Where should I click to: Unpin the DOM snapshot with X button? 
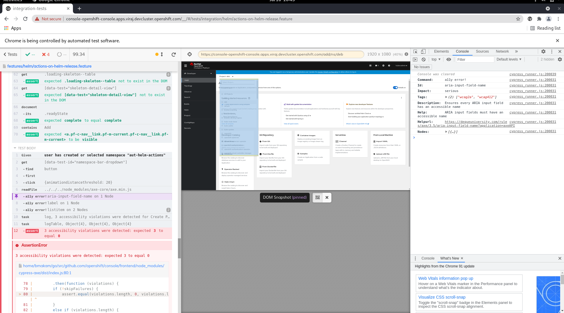click(327, 197)
